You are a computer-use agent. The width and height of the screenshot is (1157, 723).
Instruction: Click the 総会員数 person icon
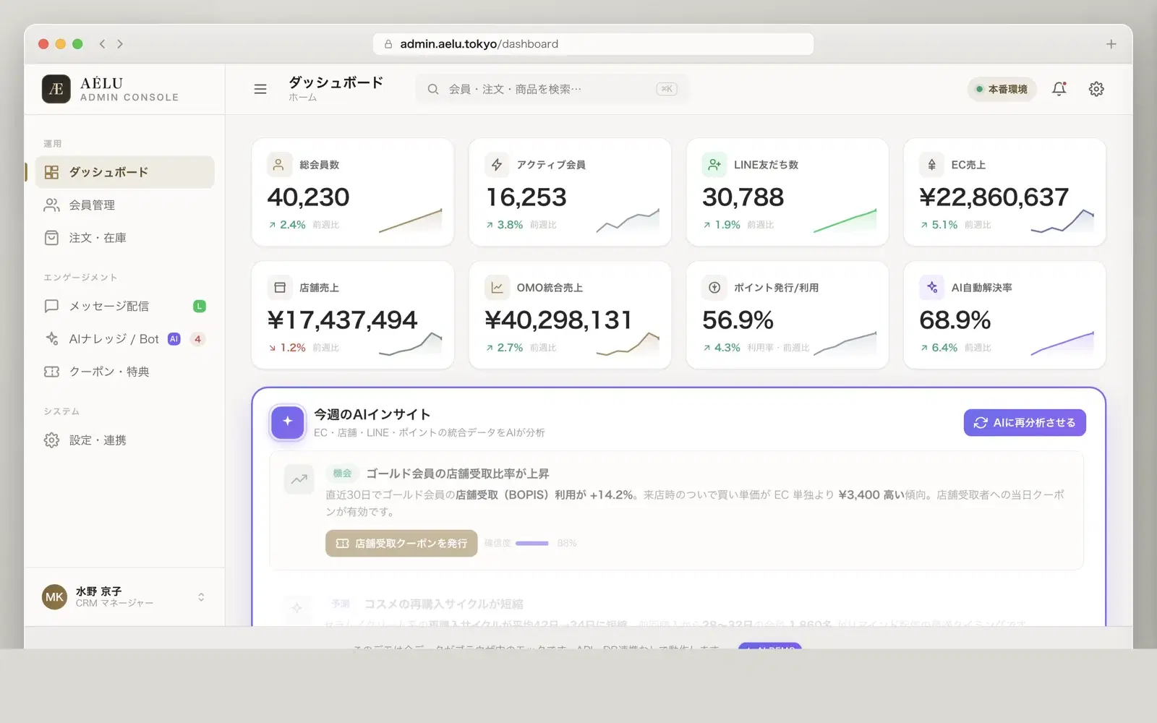pos(279,165)
